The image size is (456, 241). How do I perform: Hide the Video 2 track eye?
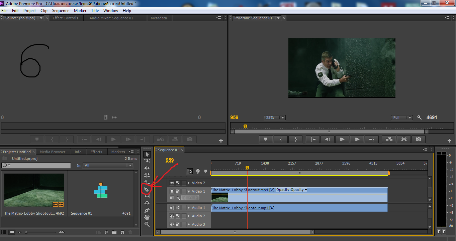tap(172, 183)
